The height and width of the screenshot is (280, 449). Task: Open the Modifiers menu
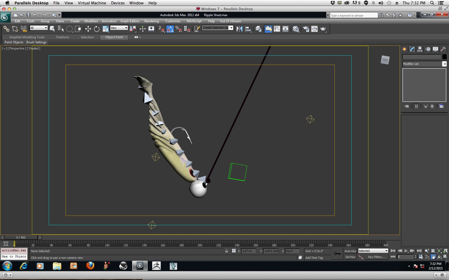point(91,21)
